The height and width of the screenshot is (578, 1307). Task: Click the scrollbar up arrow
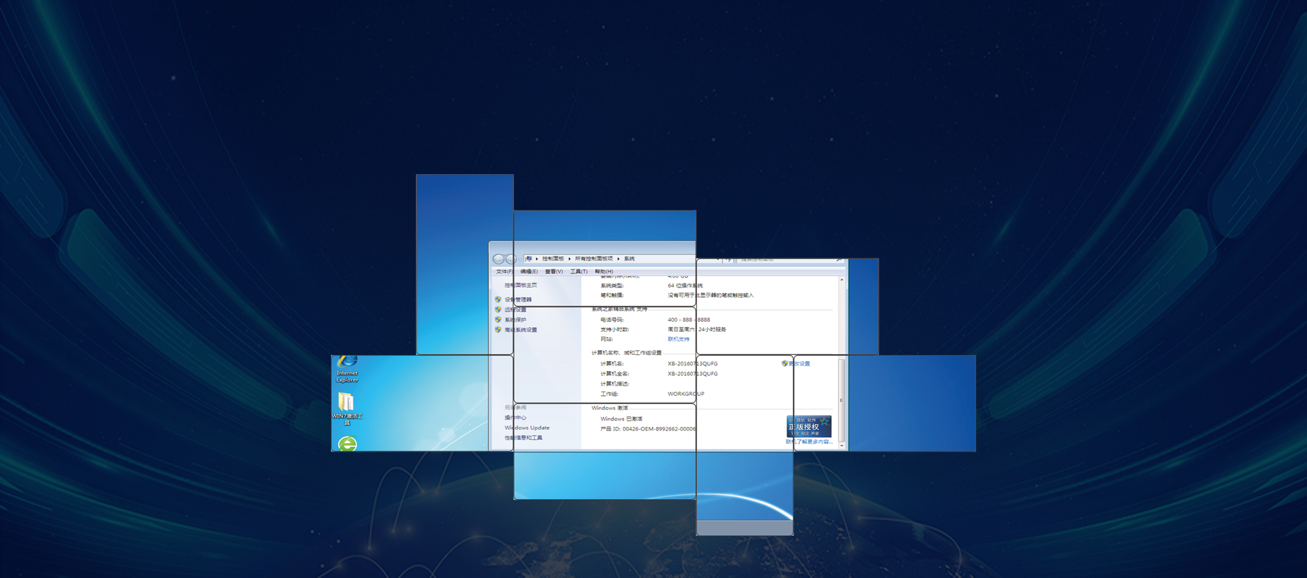(842, 280)
